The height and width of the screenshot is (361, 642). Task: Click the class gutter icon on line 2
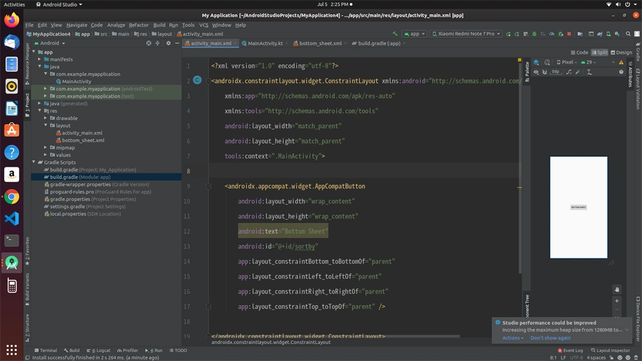[x=197, y=80]
